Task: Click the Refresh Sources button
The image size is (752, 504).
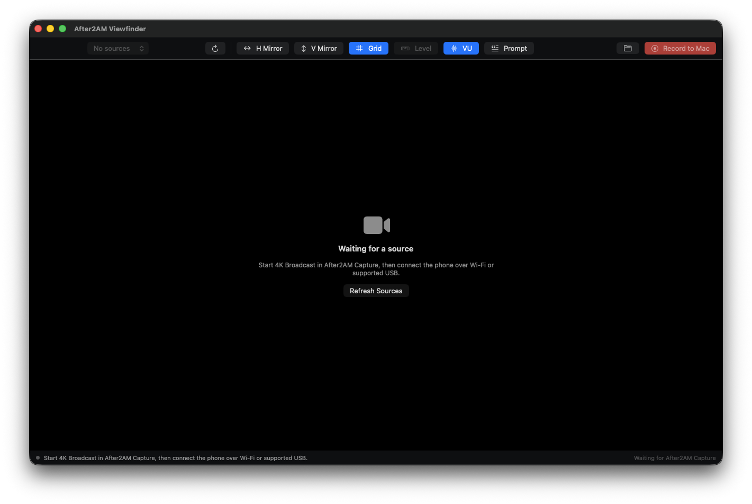Action: click(376, 291)
